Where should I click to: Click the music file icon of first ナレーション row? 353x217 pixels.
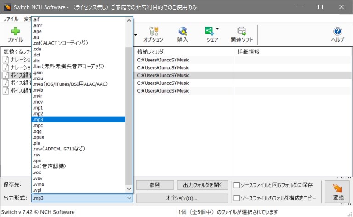pyautogui.click(x=6, y=60)
